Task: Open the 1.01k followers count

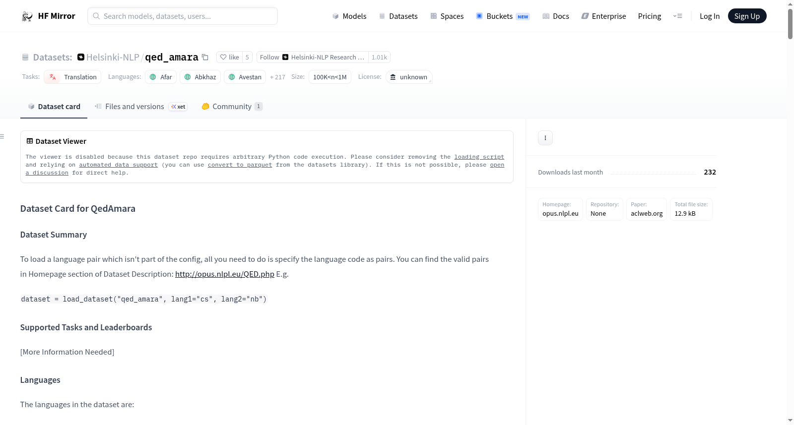Action: point(379,57)
